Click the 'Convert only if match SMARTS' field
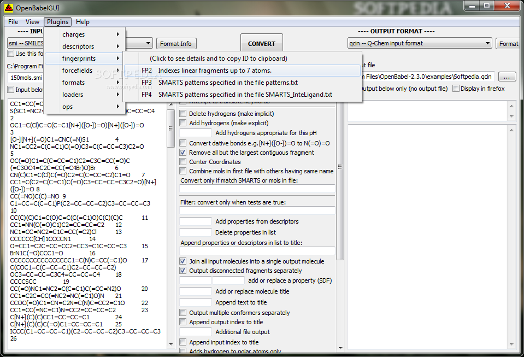524x357 pixels. coord(257,189)
